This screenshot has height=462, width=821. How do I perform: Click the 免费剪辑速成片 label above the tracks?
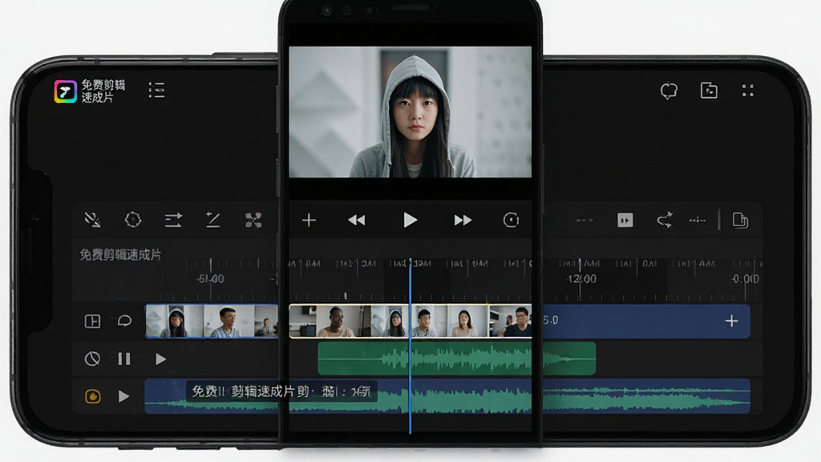pyautogui.click(x=120, y=255)
